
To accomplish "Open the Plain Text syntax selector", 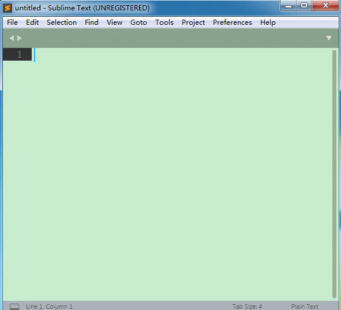I will pos(305,307).
